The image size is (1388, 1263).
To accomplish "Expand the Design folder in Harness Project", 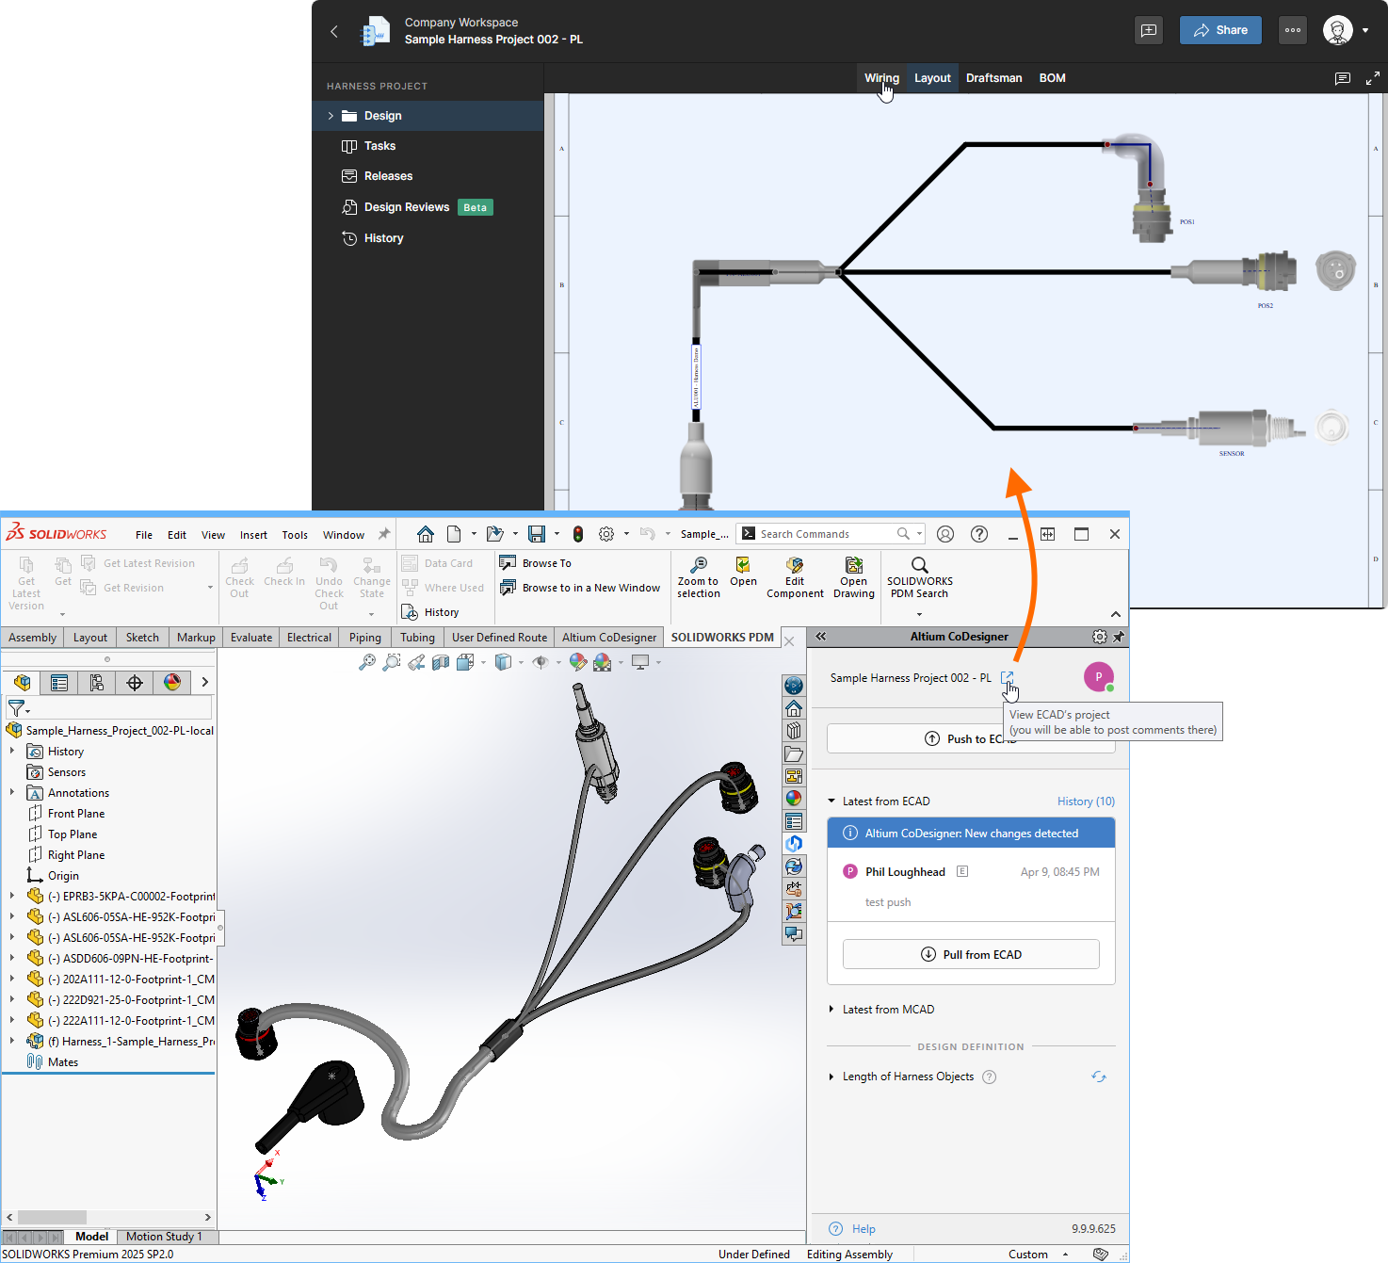I will coord(331,116).
